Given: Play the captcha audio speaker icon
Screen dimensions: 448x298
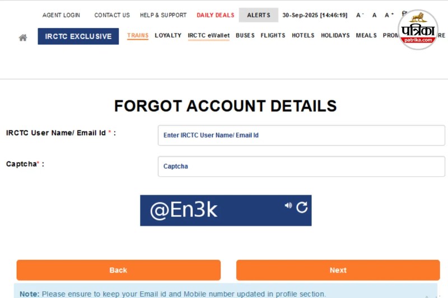Looking at the screenshot, I should click(x=288, y=205).
